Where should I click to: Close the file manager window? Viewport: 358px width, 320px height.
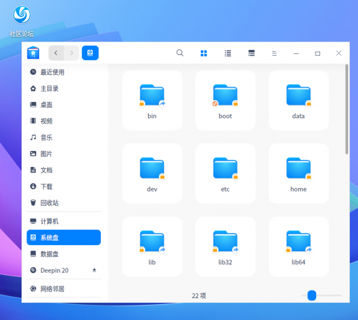(x=339, y=53)
